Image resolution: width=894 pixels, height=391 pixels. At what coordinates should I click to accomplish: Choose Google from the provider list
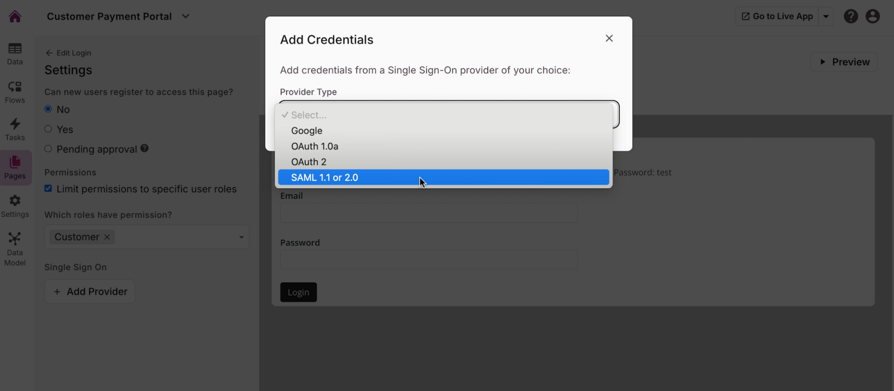pyautogui.click(x=306, y=131)
